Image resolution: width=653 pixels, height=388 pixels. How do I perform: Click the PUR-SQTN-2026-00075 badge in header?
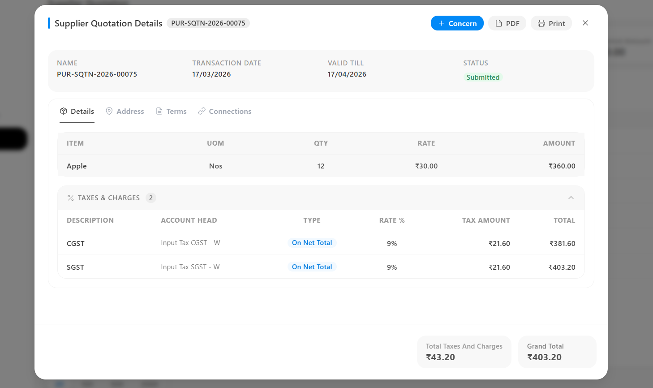coord(208,23)
